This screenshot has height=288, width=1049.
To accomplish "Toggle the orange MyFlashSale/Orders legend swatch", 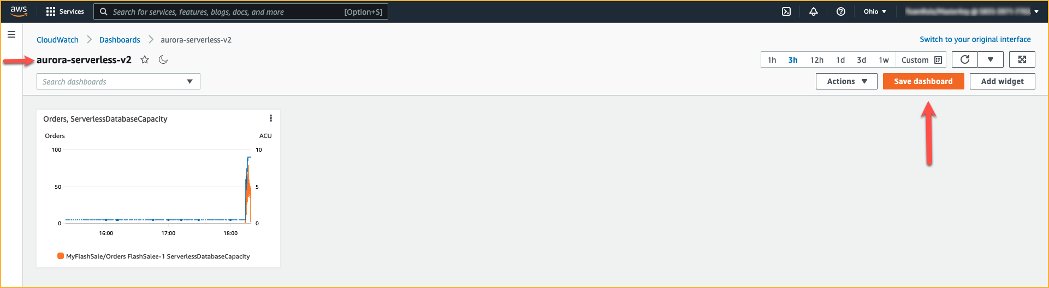I will pyautogui.click(x=61, y=256).
